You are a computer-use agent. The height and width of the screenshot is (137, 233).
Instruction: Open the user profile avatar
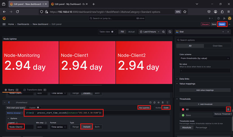point(230,18)
